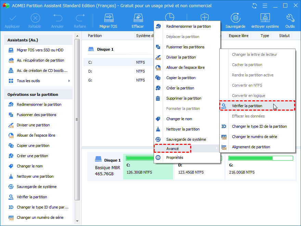Screen dimensions: 301x226
Task: Click the Refaire redo icon
Action: [80, 18]
